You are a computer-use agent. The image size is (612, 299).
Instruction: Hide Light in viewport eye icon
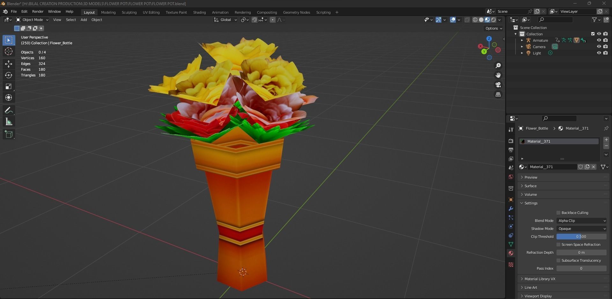pyautogui.click(x=599, y=53)
